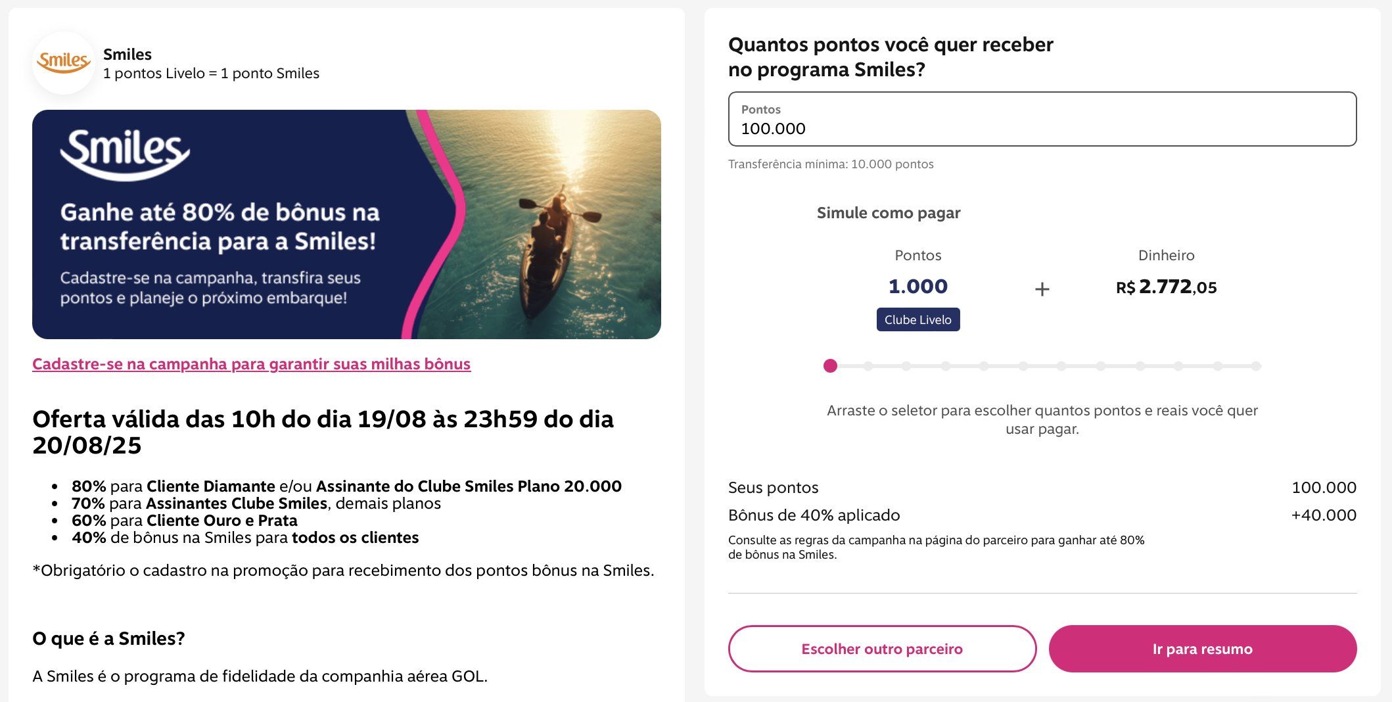This screenshot has height=702, width=1392.
Task: Select the second stop on the payment slider
Action: pyautogui.click(x=868, y=366)
